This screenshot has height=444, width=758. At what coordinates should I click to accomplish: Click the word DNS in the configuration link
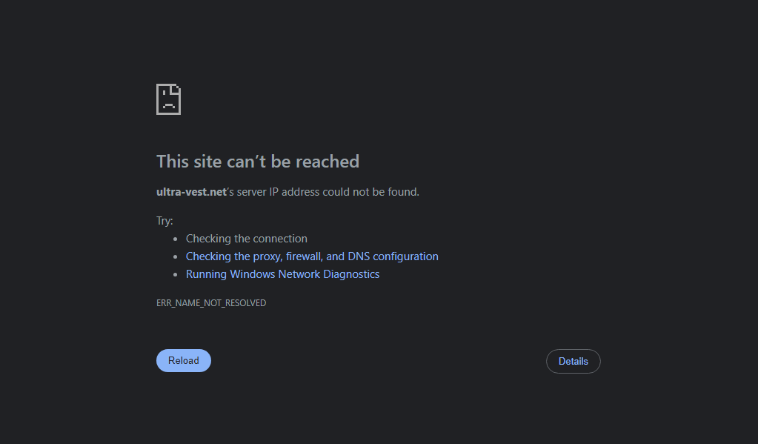359,256
